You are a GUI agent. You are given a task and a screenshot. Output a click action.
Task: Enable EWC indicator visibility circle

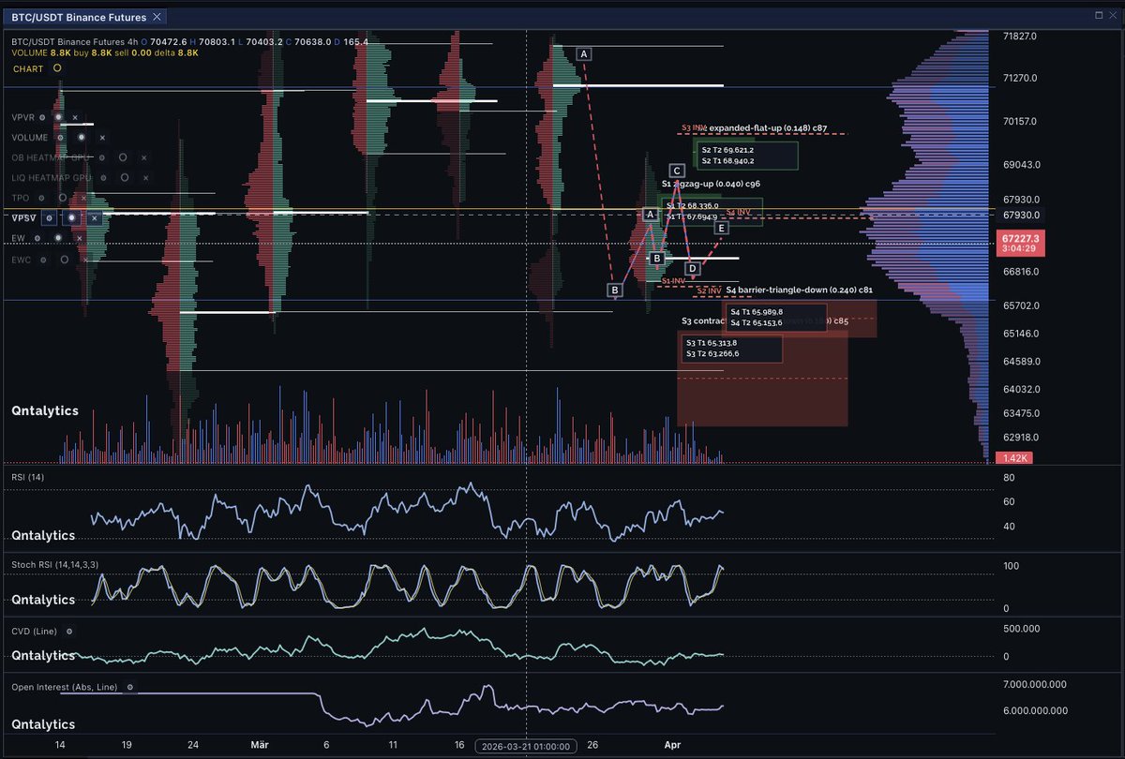pyautogui.click(x=65, y=260)
